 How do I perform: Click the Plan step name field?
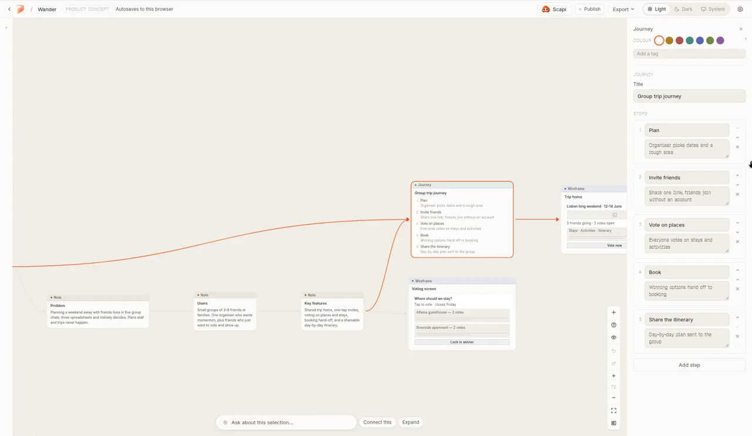pyautogui.click(x=687, y=130)
